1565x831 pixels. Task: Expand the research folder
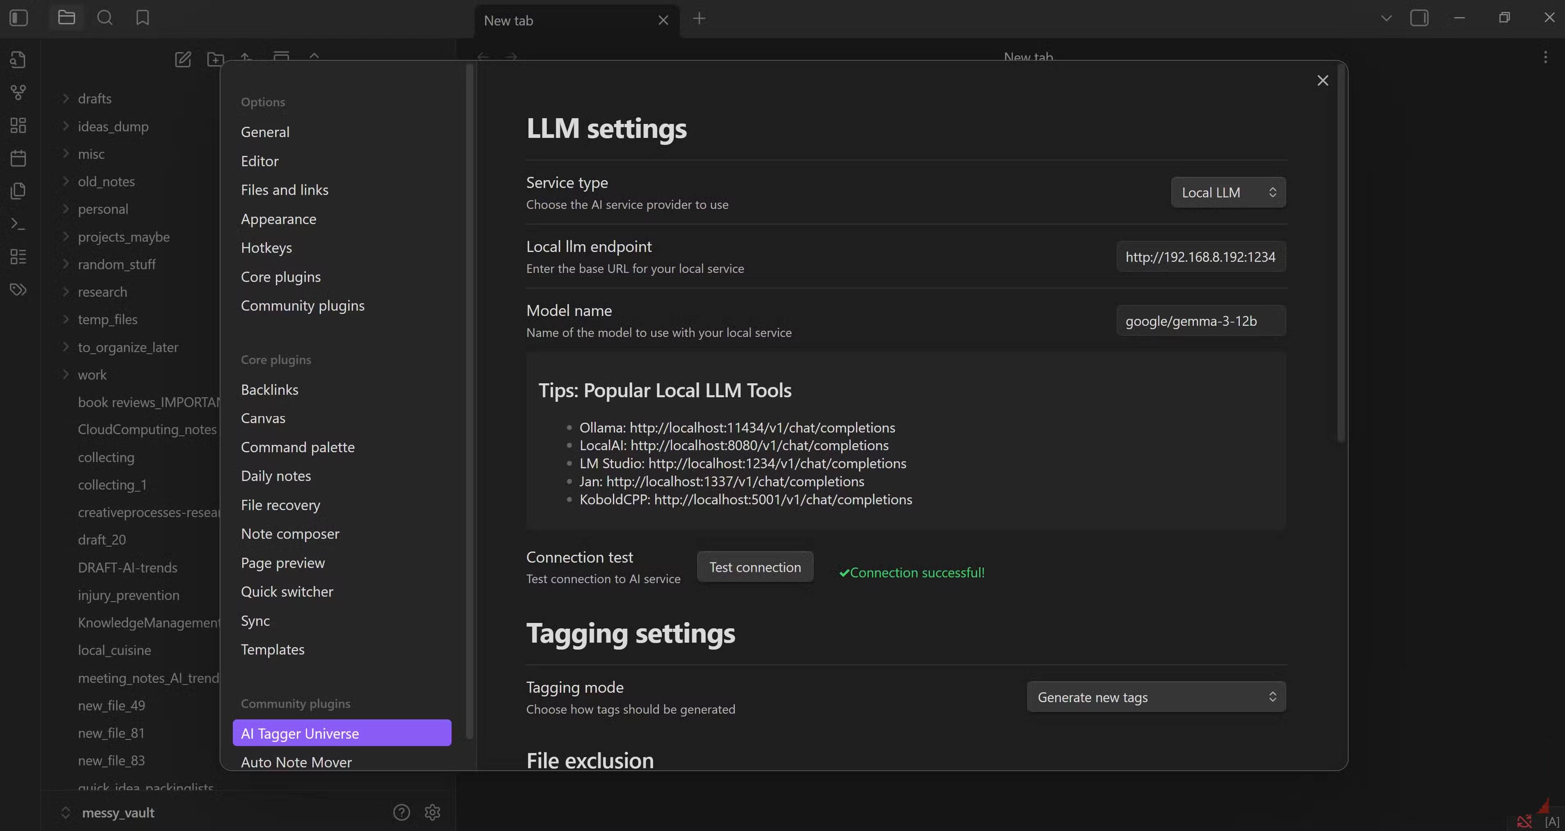pyautogui.click(x=102, y=292)
